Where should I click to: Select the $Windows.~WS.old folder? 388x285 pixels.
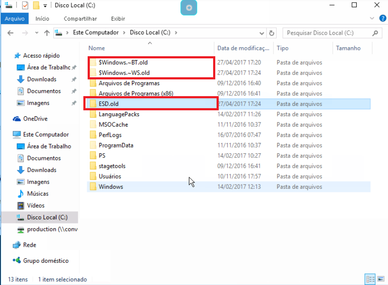click(124, 73)
